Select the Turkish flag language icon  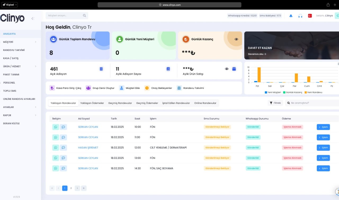click(310, 16)
